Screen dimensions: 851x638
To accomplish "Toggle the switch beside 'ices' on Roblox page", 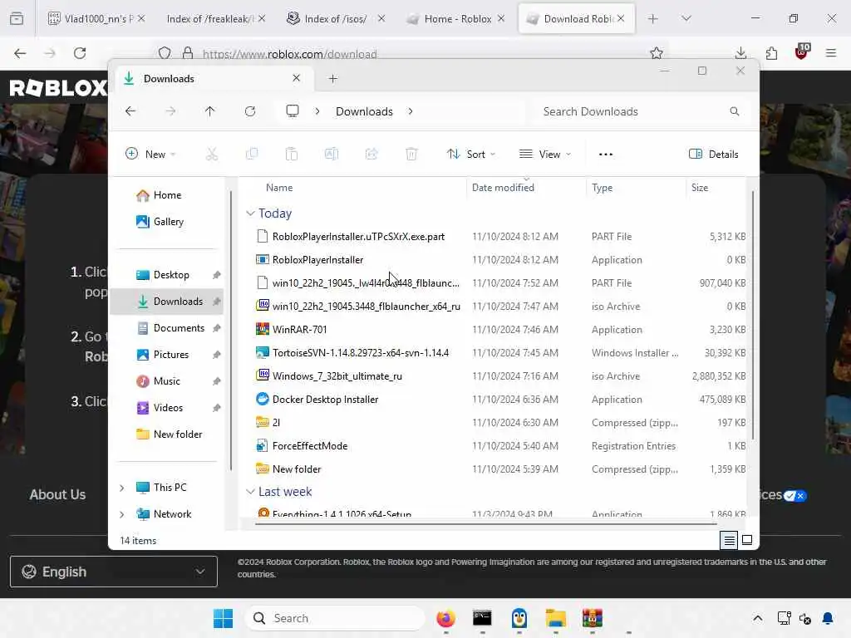I will tap(795, 495).
